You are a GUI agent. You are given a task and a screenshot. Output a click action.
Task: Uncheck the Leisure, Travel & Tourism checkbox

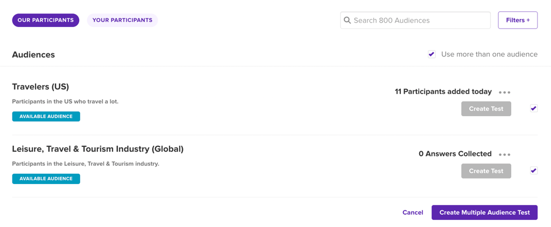pyautogui.click(x=533, y=171)
